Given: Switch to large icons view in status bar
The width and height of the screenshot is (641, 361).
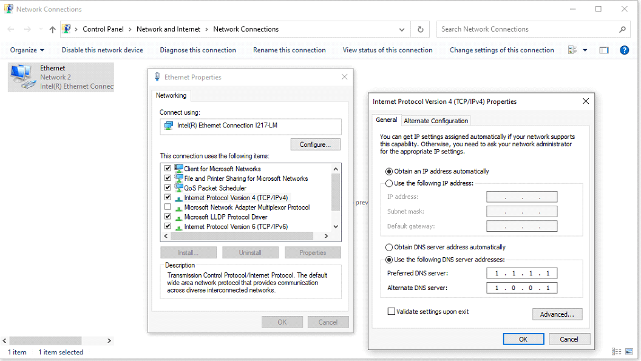Looking at the screenshot, I should coord(629,352).
